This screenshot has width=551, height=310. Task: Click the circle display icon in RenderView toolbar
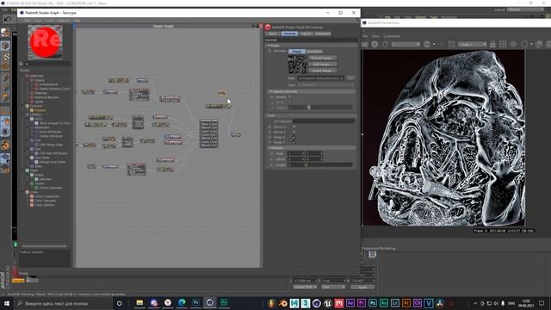pyautogui.click(x=524, y=44)
